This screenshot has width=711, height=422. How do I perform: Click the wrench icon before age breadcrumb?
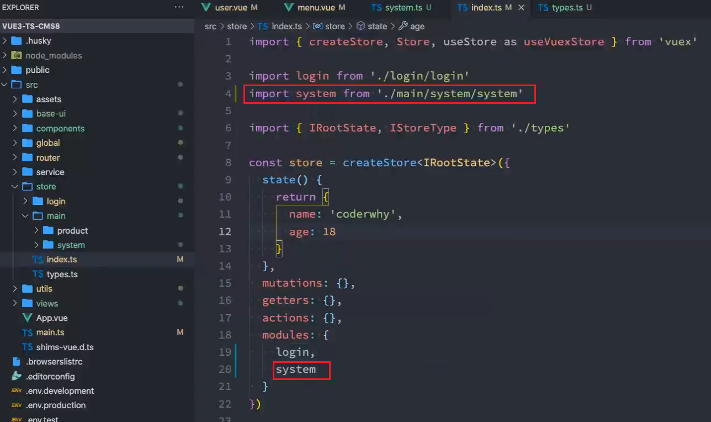click(x=403, y=26)
